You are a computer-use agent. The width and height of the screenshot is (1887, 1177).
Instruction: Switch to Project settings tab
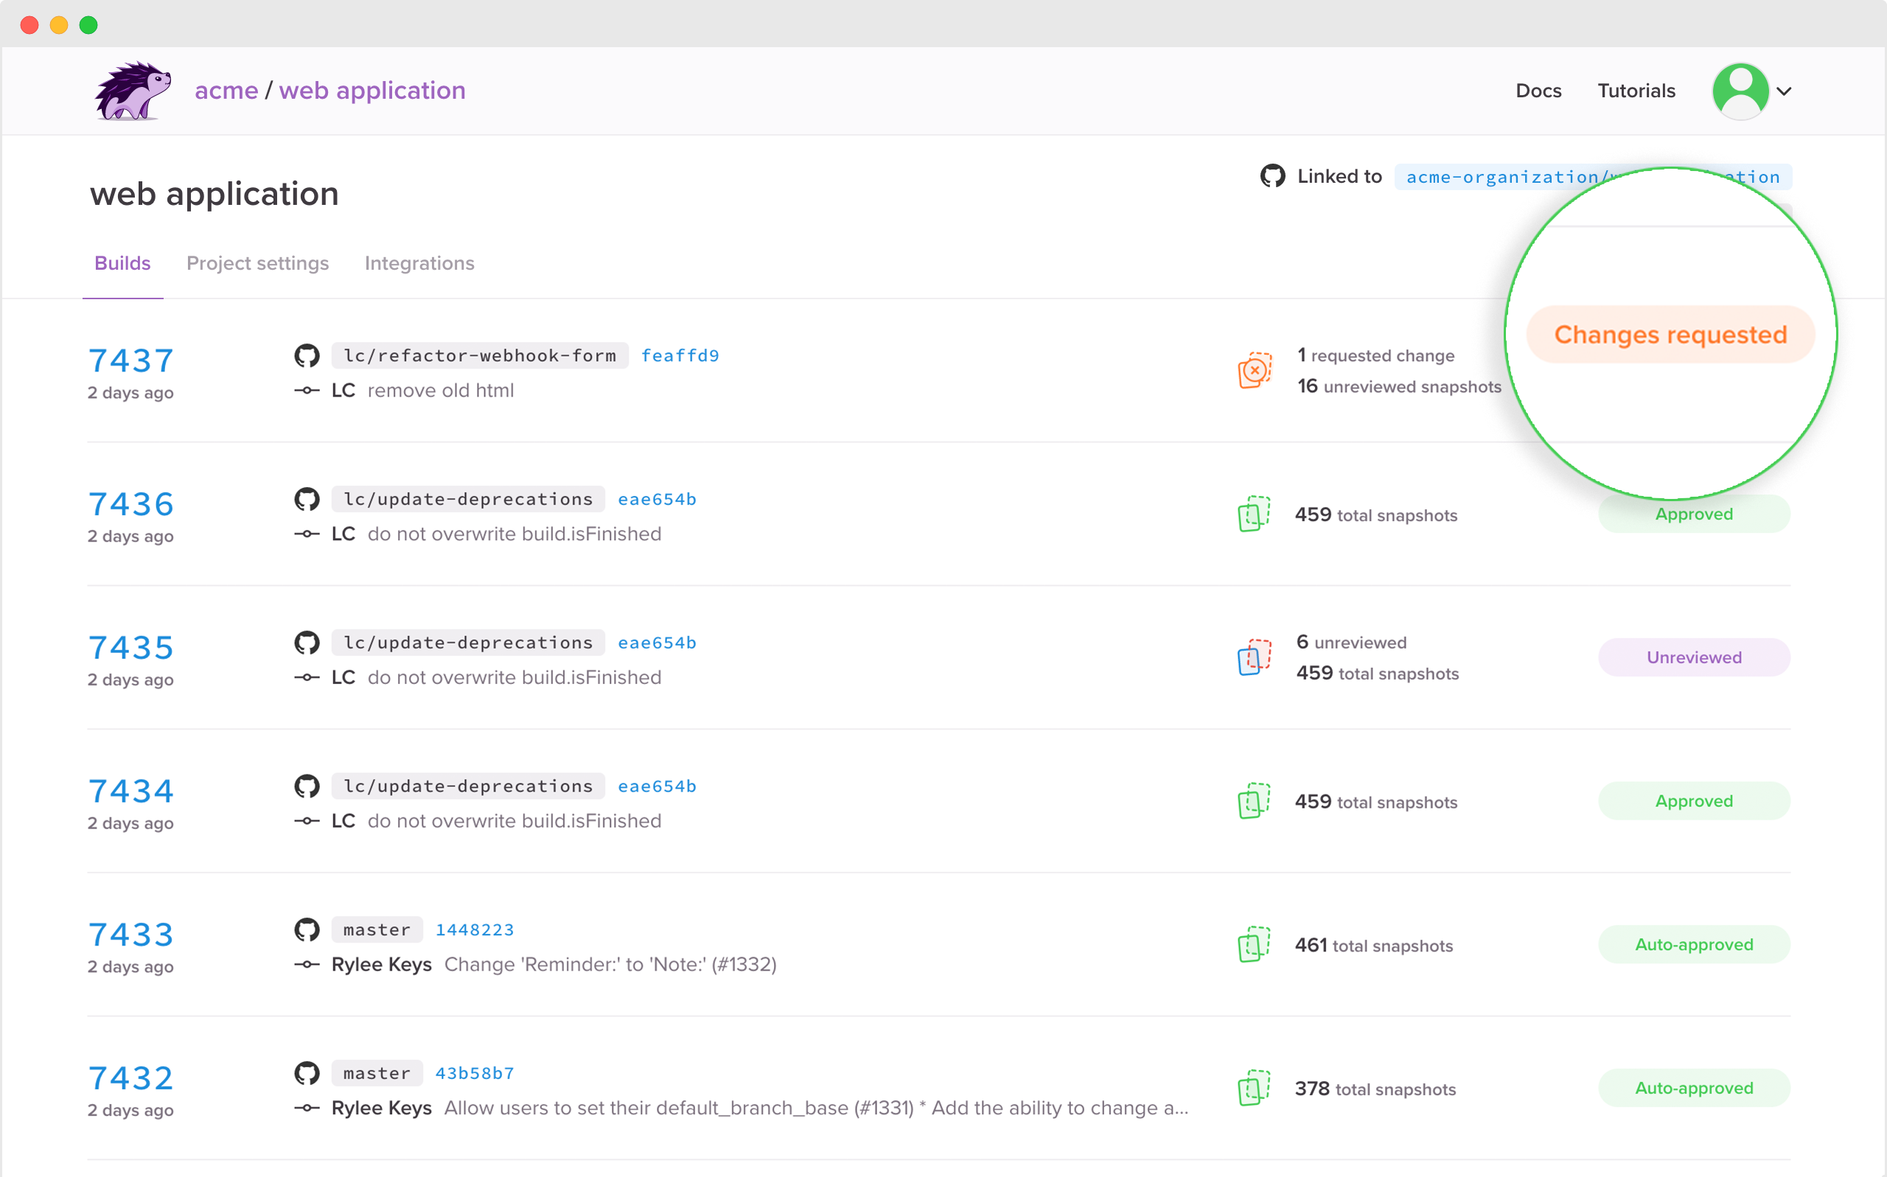coord(258,263)
